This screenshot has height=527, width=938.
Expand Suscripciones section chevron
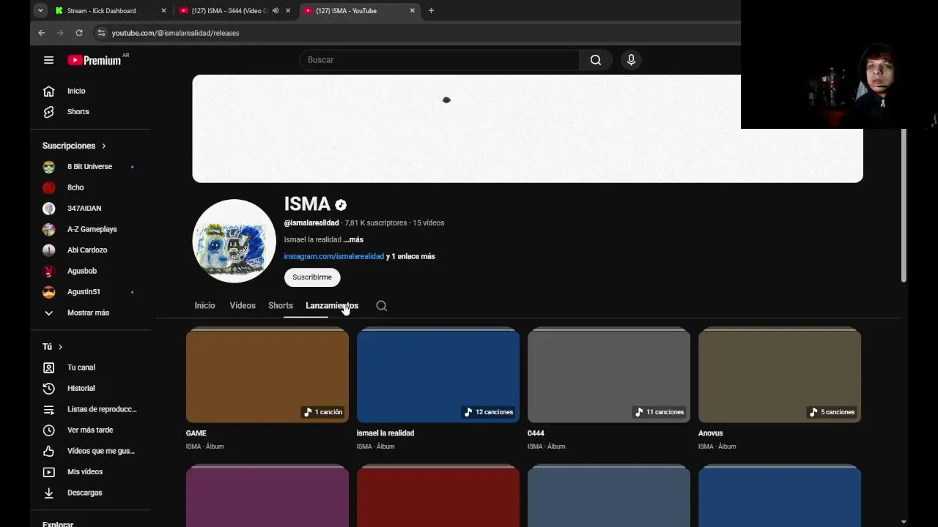pos(103,146)
